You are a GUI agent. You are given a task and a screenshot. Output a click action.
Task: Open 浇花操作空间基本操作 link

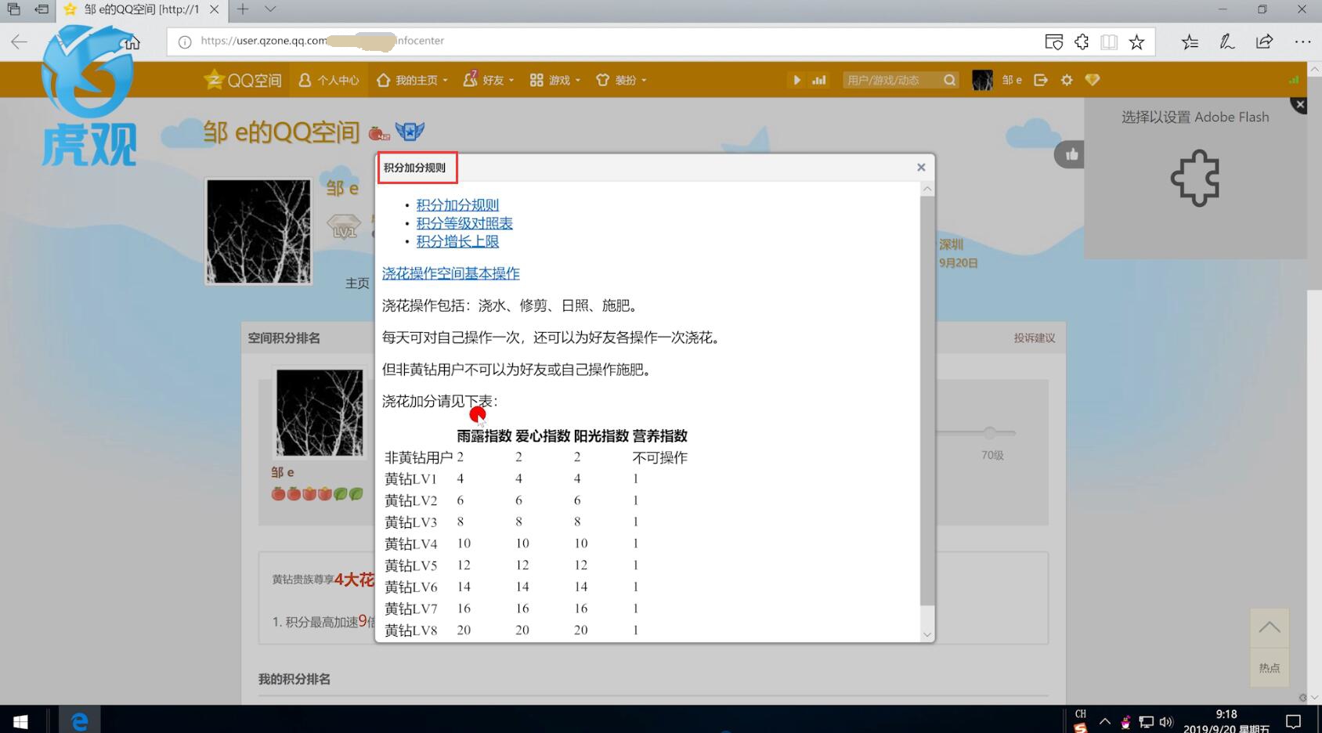pos(451,273)
